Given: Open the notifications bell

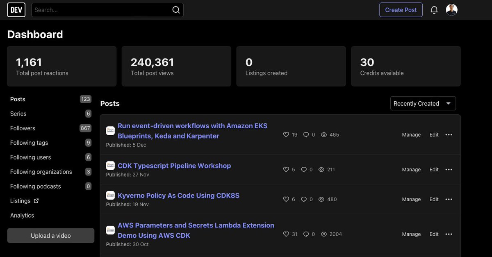Looking at the screenshot, I should (x=434, y=10).
